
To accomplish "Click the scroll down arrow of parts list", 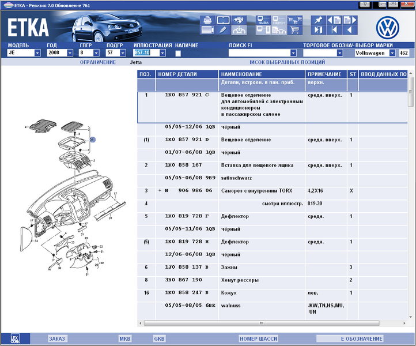I will pos(410,317).
